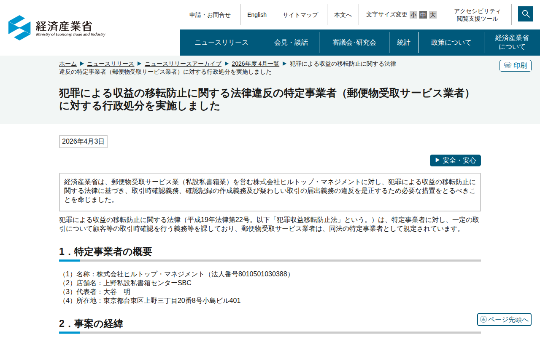Open the サイトマップ link

300,15
